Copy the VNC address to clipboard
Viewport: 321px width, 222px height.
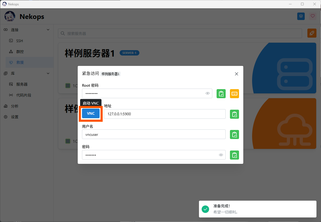pyautogui.click(x=234, y=114)
